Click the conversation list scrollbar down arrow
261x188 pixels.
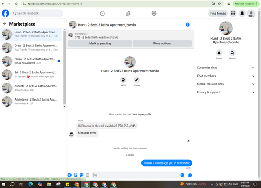tap(65, 106)
